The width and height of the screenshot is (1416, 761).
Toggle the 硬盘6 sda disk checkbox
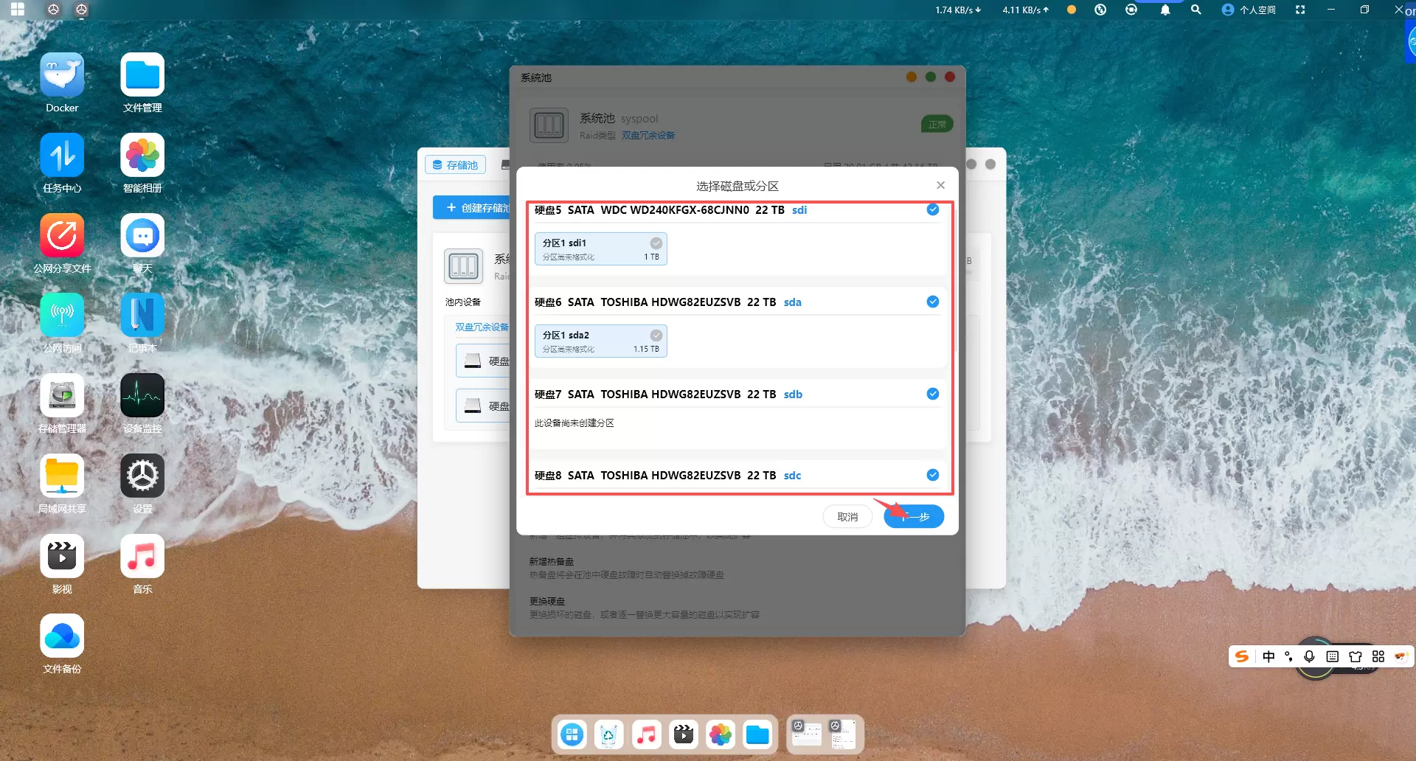tap(932, 302)
